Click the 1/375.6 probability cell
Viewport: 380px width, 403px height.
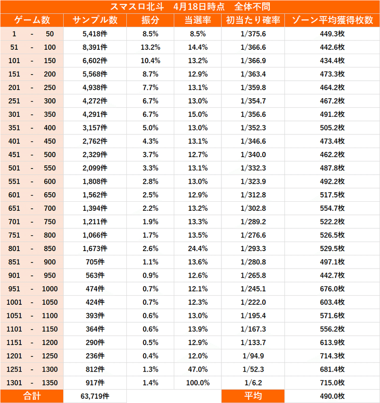click(x=253, y=34)
